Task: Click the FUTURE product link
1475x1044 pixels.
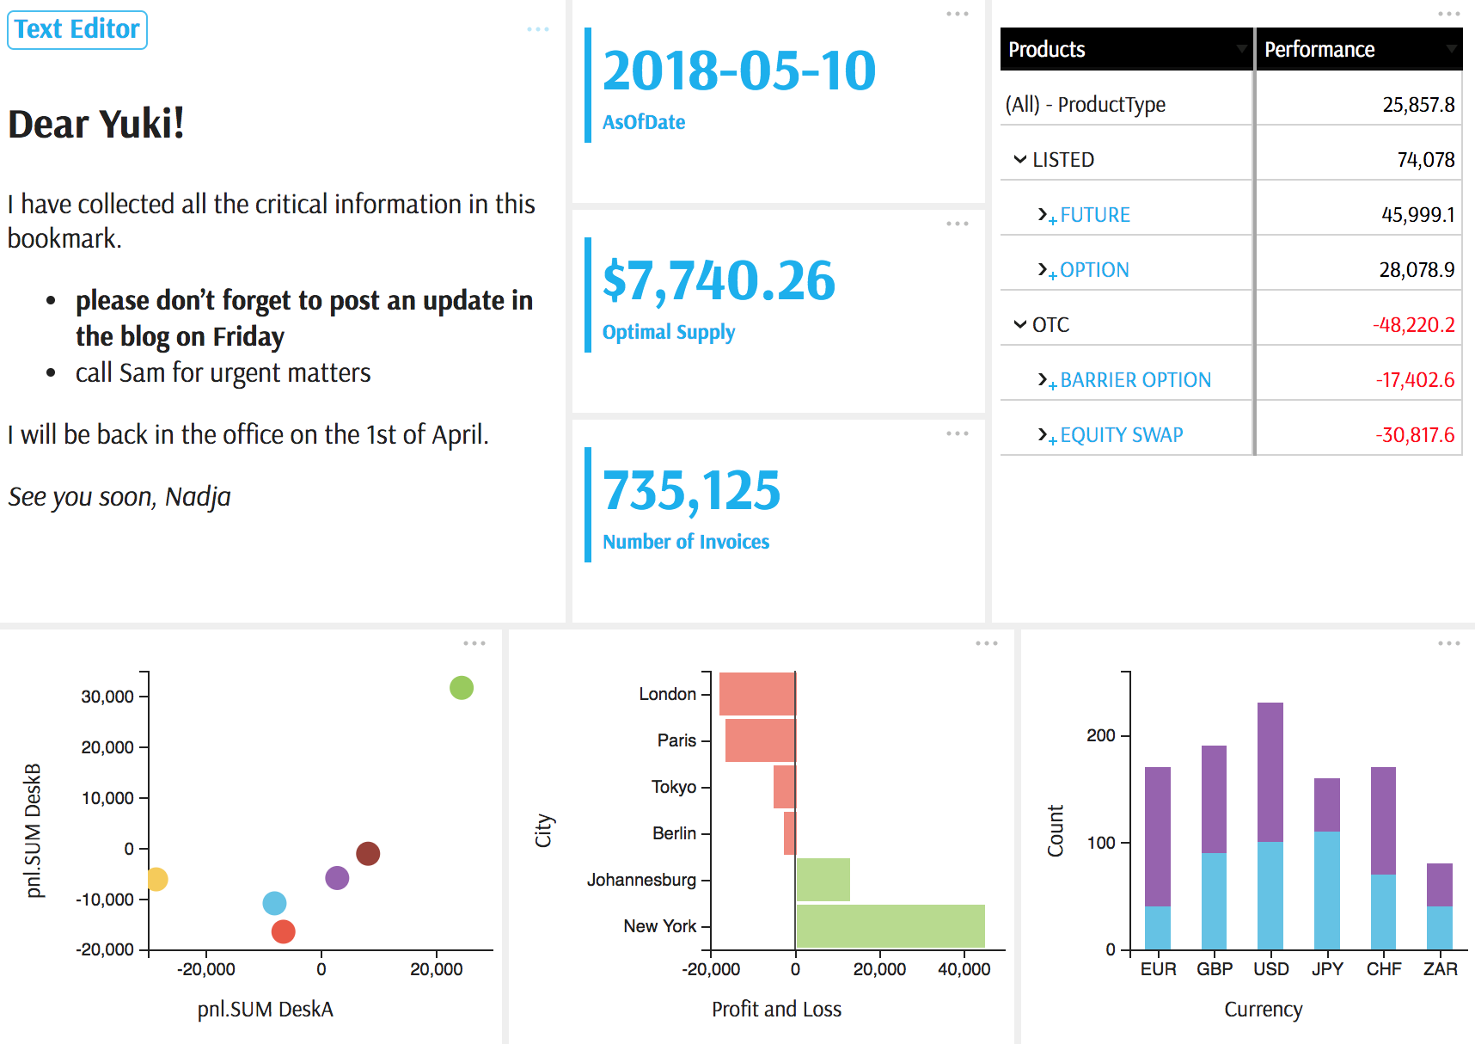Action: [x=1095, y=215]
